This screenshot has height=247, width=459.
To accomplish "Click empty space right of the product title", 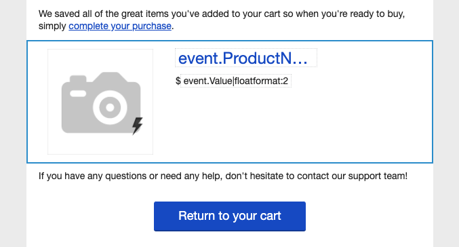I will [372, 58].
